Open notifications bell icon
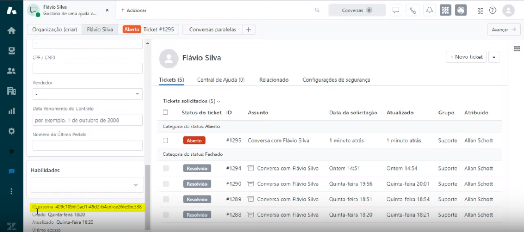The width and height of the screenshot is (524, 232). pyautogui.click(x=430, y=10)
